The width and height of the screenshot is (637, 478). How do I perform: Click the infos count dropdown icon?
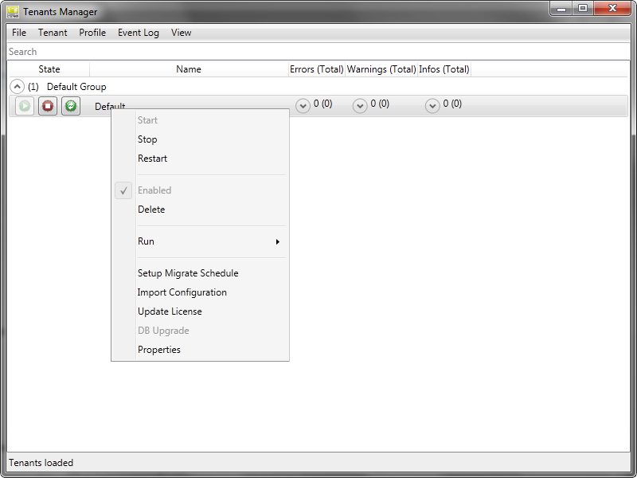[432, 105]
